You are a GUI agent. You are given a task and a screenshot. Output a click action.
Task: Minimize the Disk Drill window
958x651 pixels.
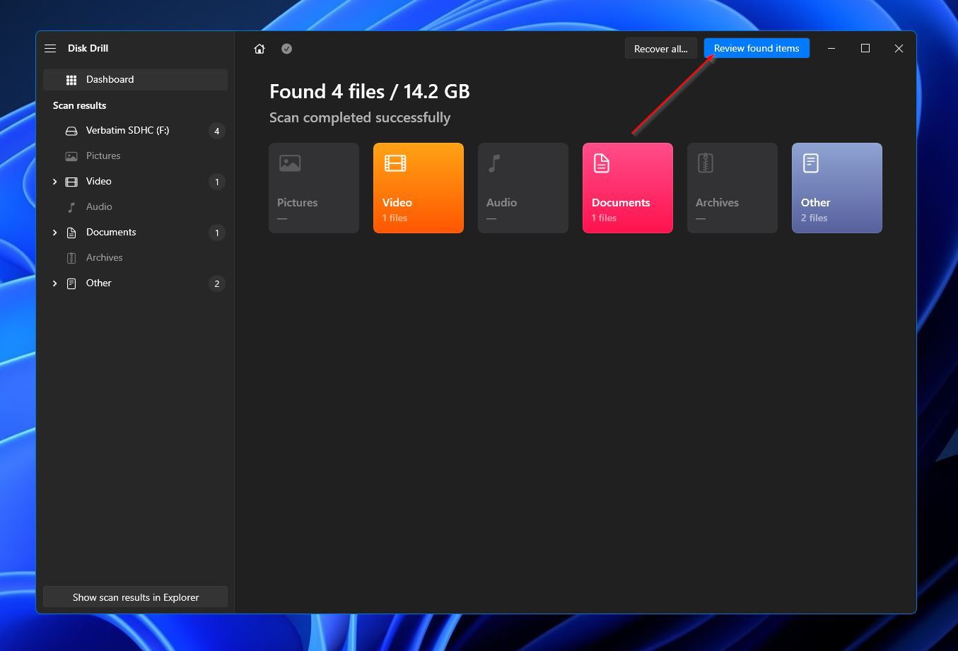(831, 48)
